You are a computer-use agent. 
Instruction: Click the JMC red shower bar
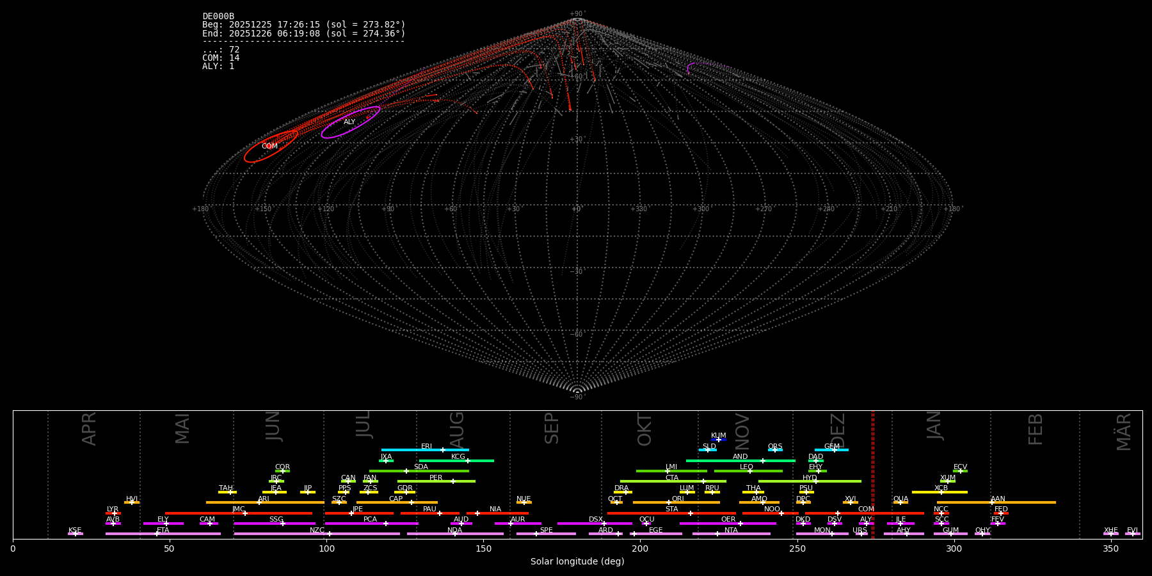click(239, 513)
